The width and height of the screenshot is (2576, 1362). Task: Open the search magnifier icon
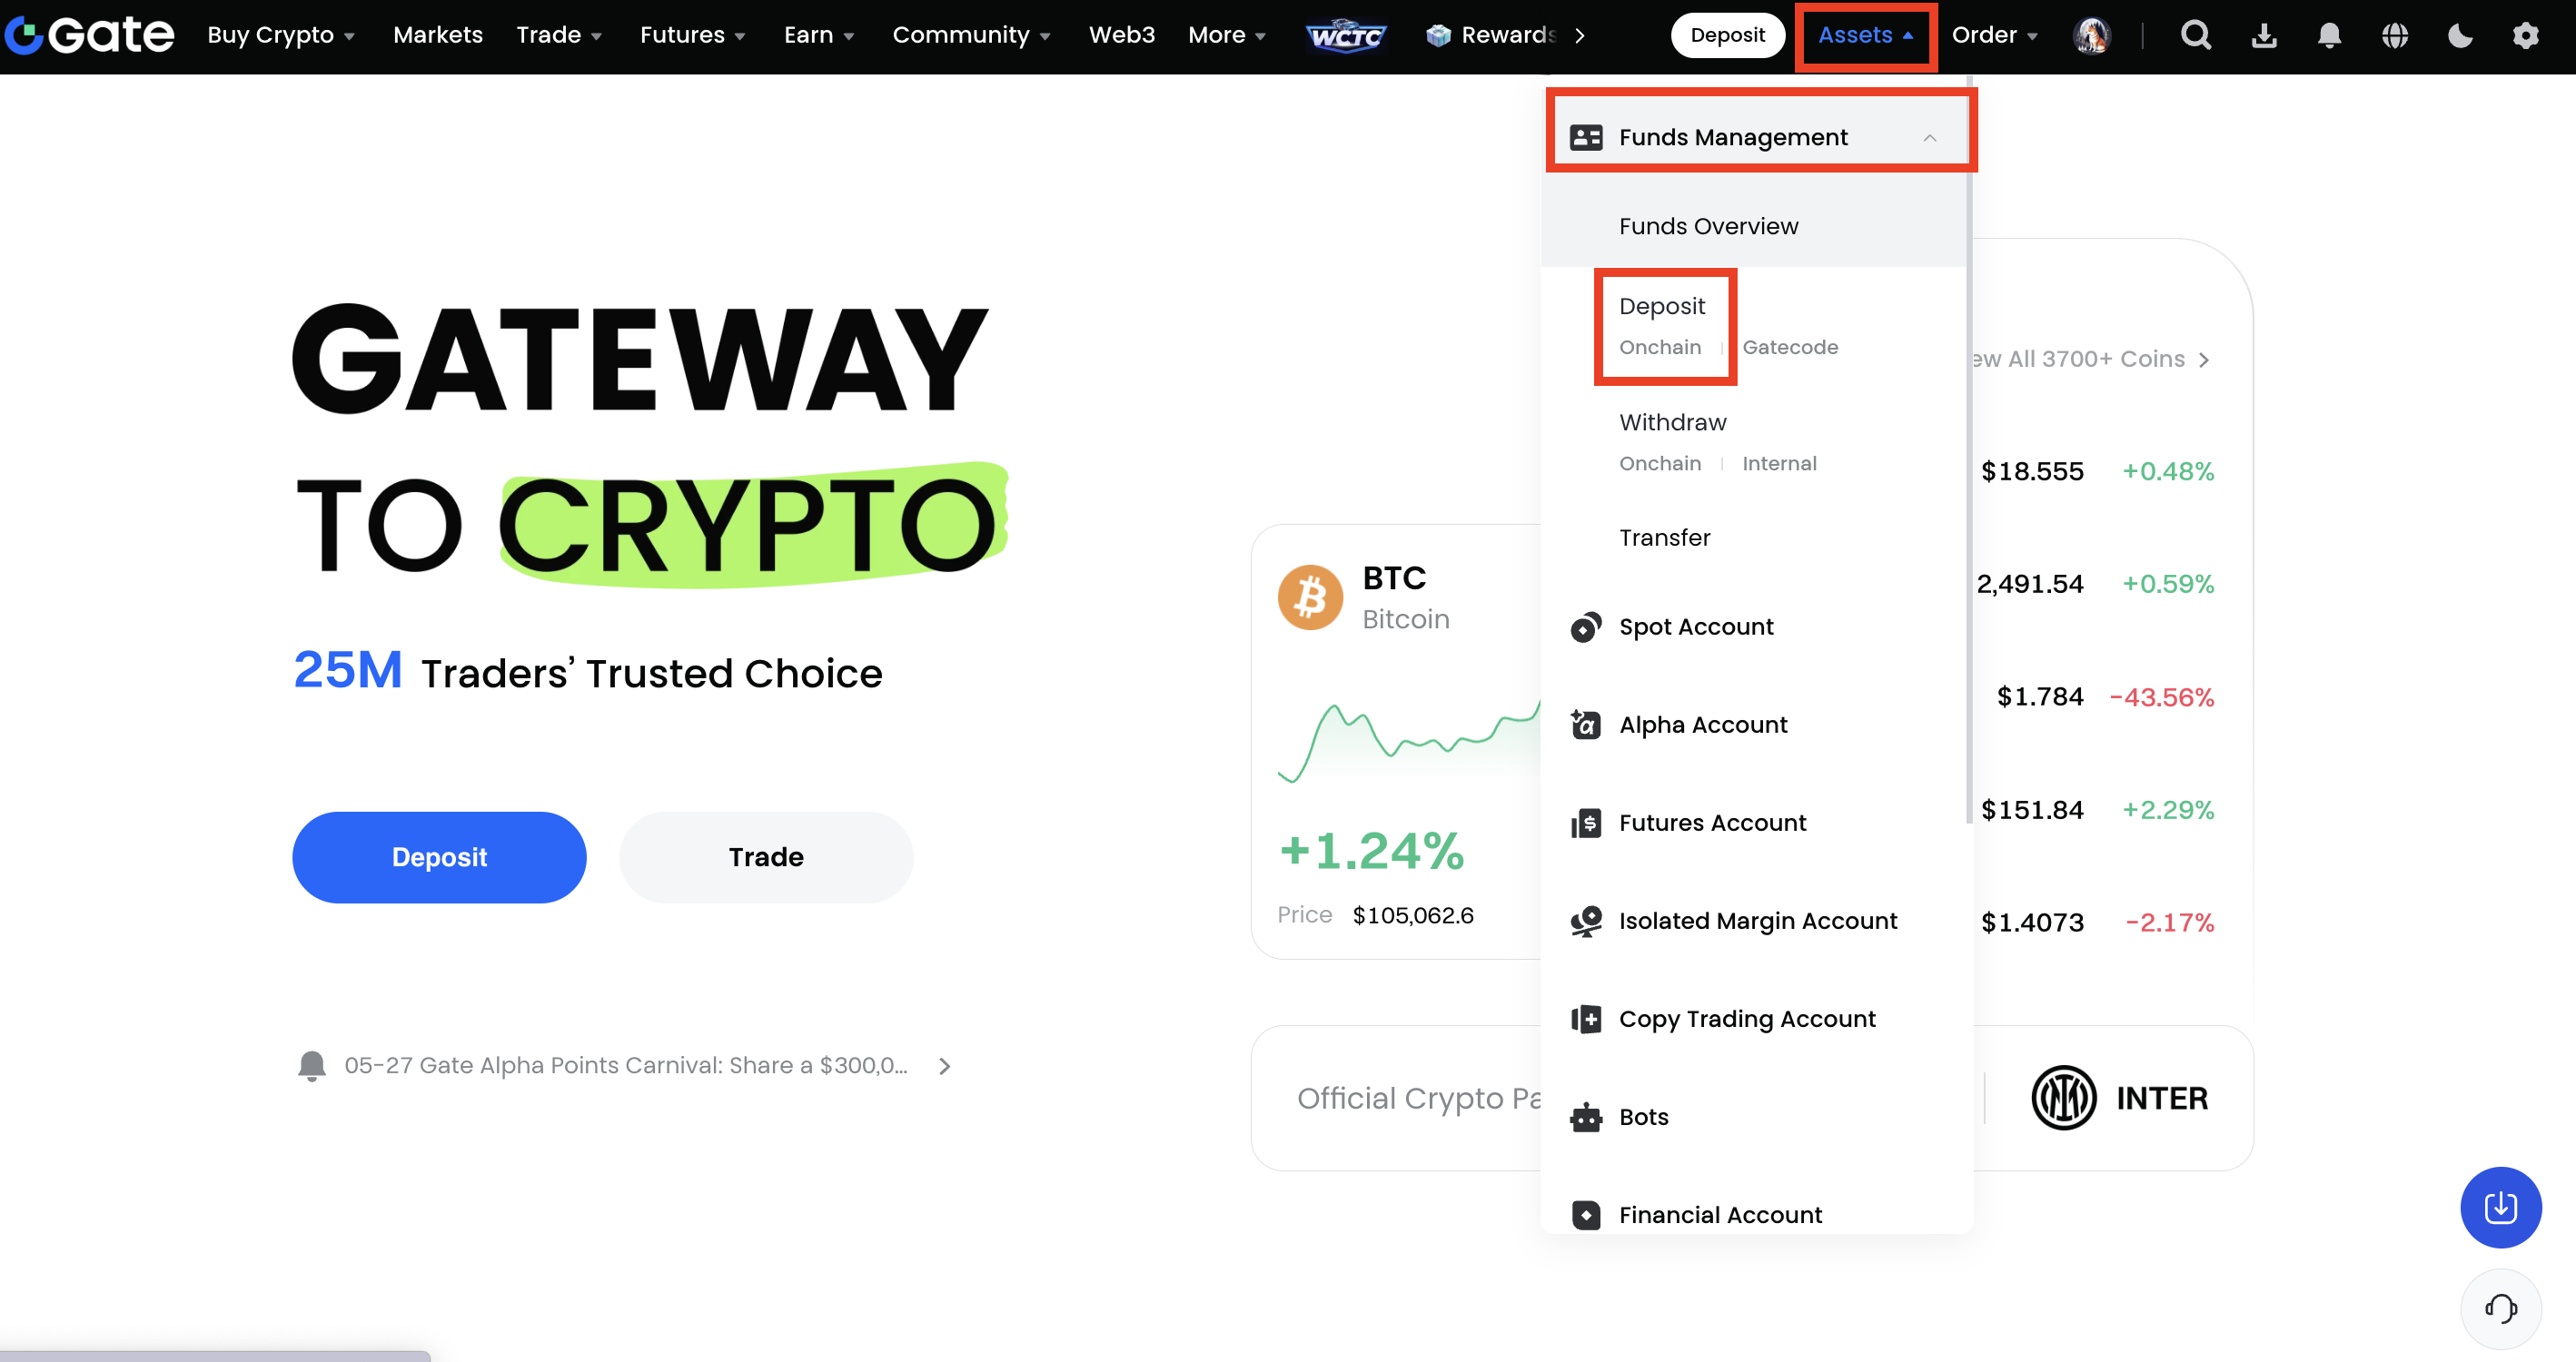coord(2195,36)
